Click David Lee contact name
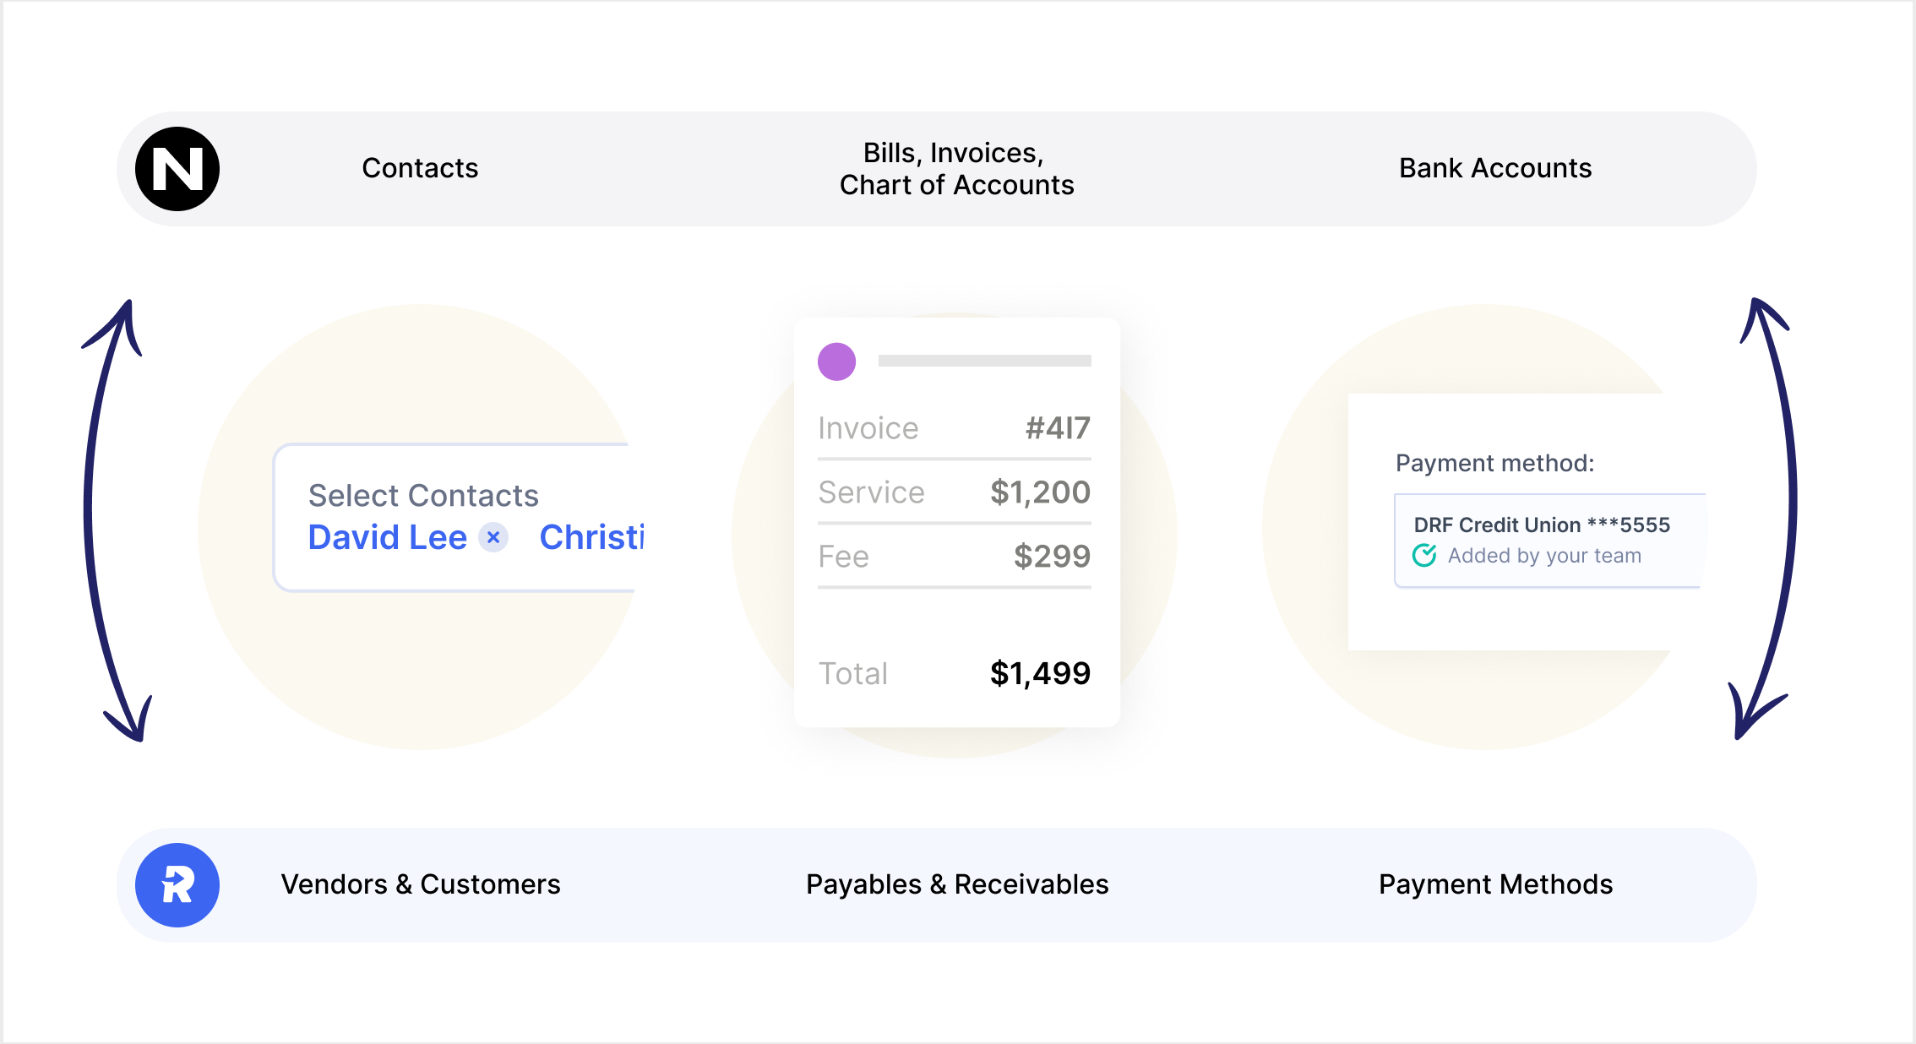The image size is (1916, 1044). click(x=387, y=537)
